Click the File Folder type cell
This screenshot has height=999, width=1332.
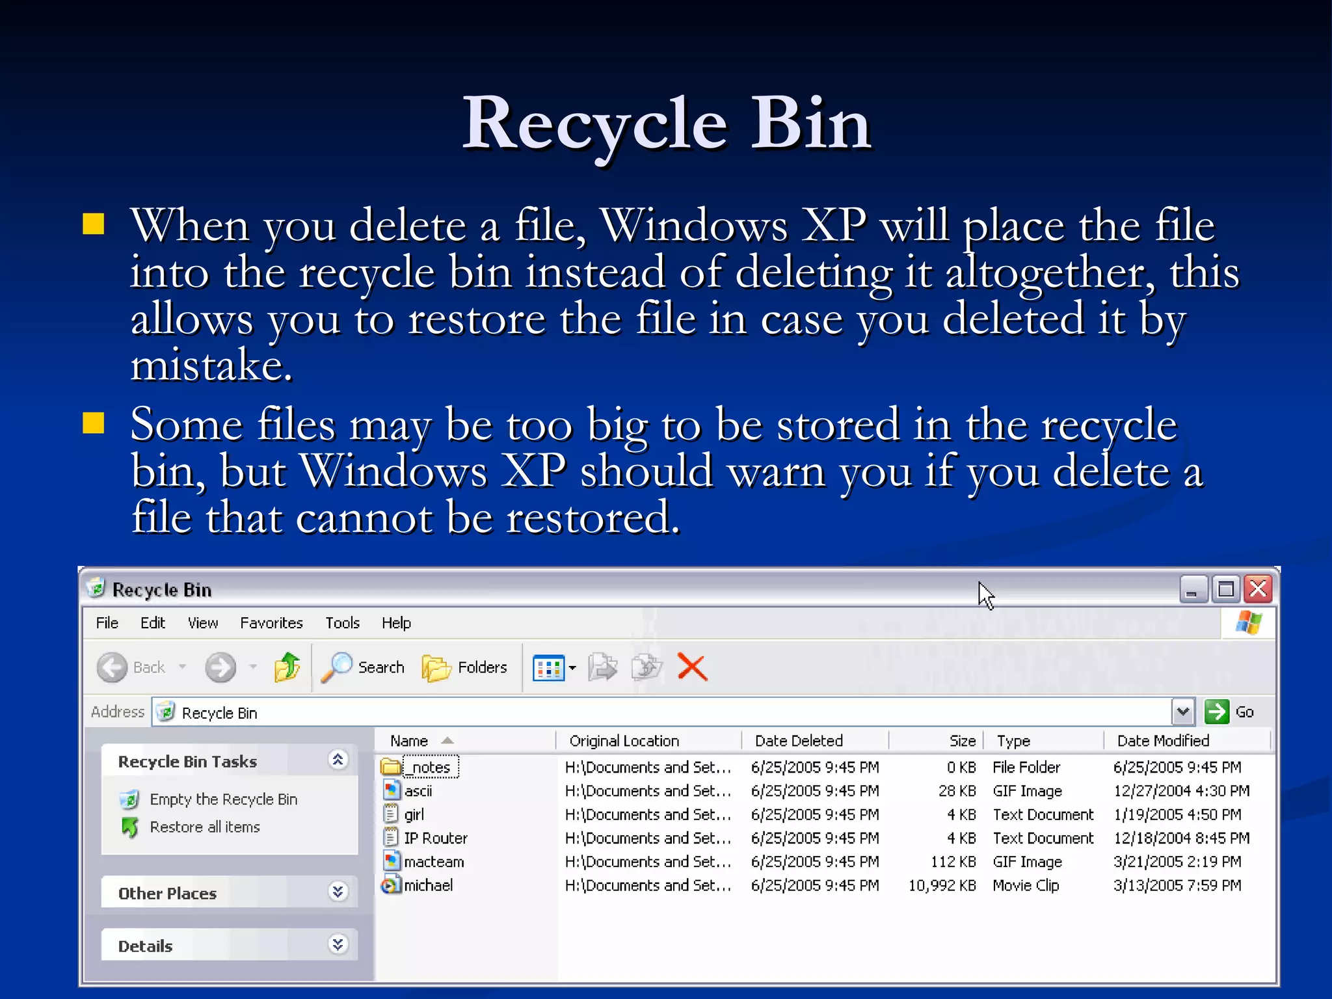[x=1026, y=767]
